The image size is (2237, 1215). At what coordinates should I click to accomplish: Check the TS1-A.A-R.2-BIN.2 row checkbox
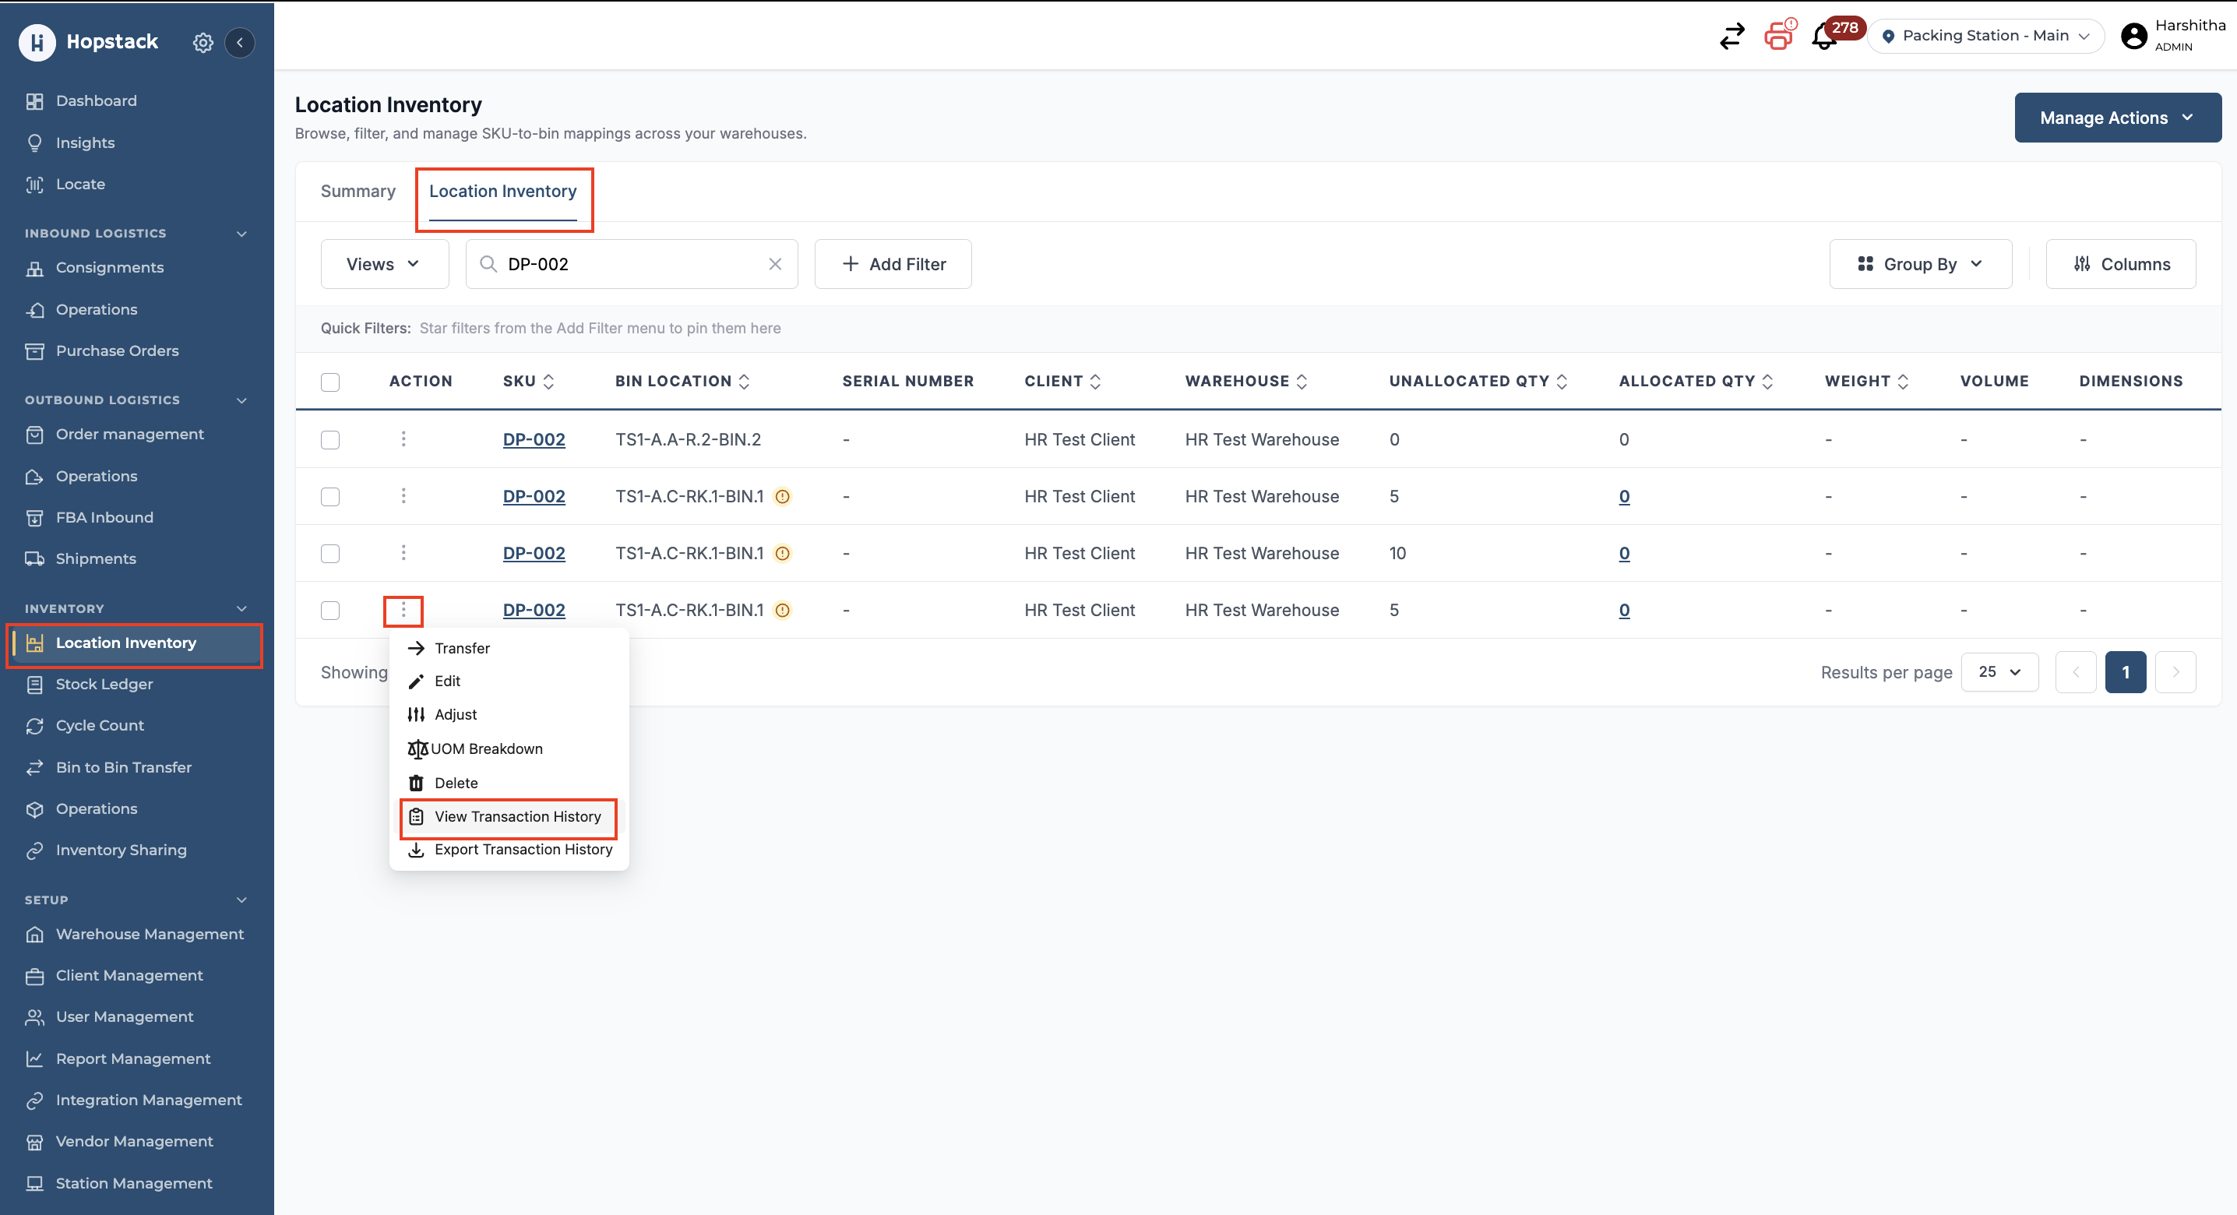[x=330, y=439]
